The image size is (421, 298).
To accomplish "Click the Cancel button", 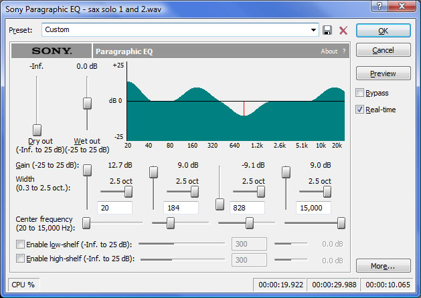I will pos(383,50).
